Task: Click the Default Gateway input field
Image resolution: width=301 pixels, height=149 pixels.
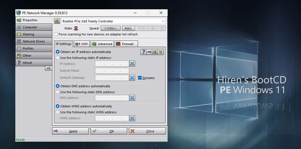Action: tap(112, 78)
